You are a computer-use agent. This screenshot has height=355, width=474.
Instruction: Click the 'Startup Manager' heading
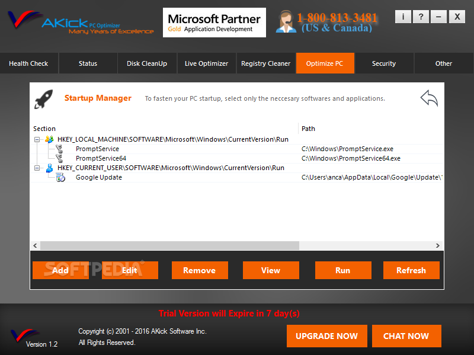[98, 98]
